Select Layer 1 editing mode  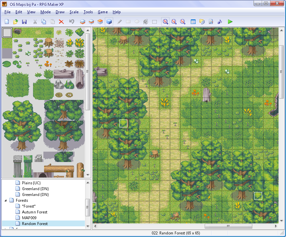click(83, 22)
